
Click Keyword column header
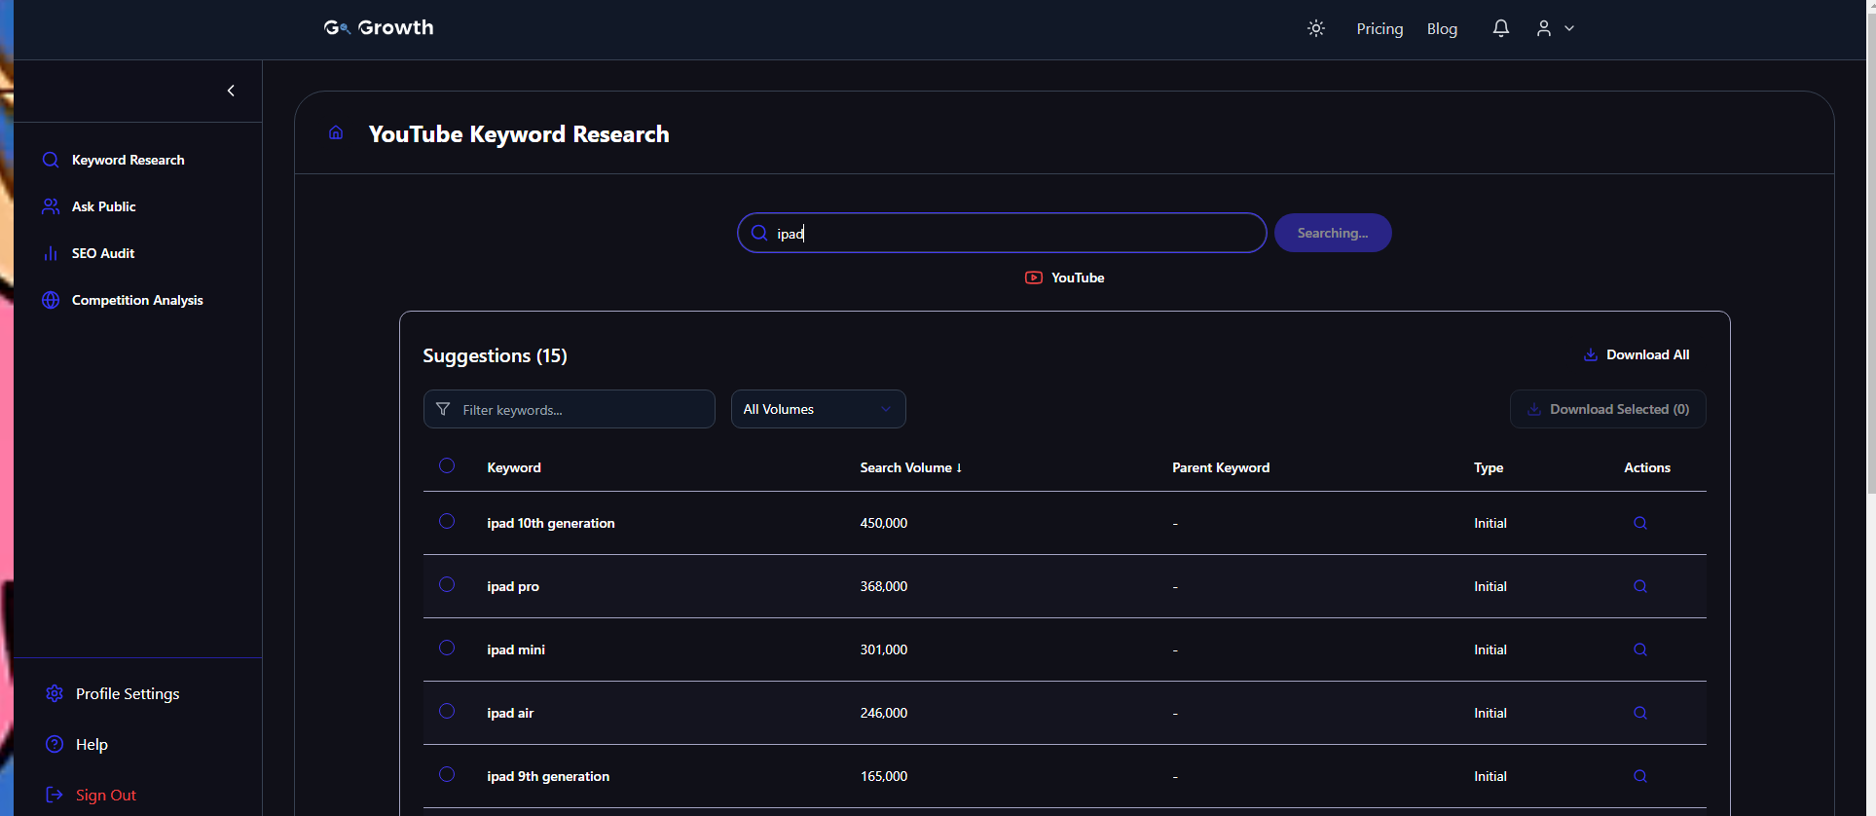coord(514,467)
